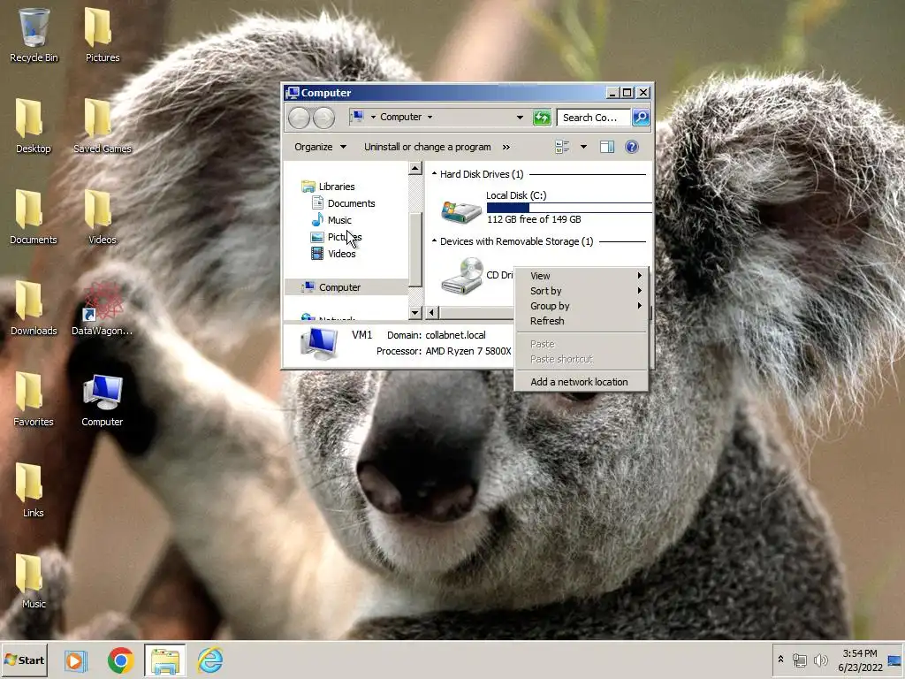This screenshot has width=905, height=679.
Task: Launch Google Chrome from taskbar
Action: click(x=120, y=660)
